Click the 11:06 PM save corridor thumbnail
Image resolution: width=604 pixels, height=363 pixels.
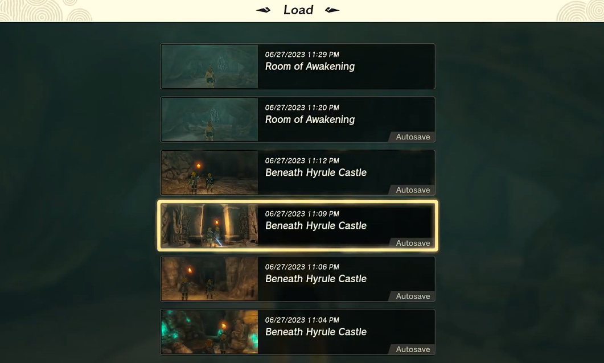pos(209,279)
